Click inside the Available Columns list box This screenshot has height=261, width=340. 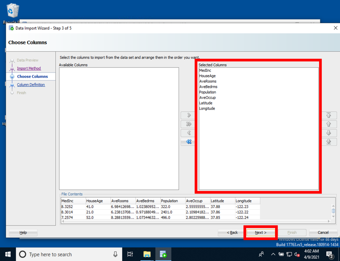(119, 128)
